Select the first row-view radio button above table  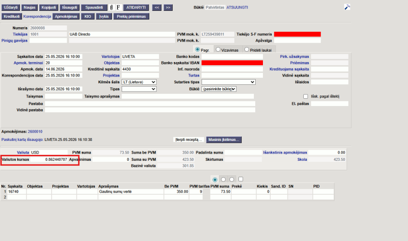(215, 179)
